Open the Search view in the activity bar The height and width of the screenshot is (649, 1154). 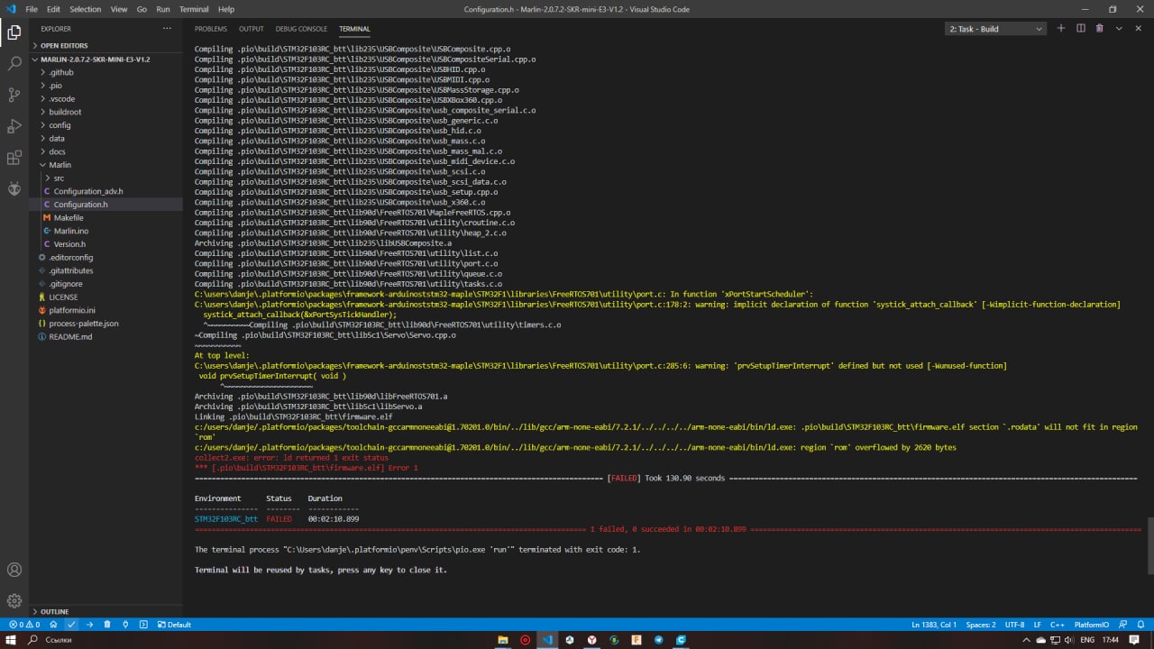click(14, 64)
